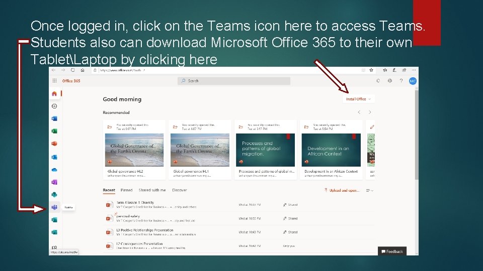
Task: Click the Feedback button
Action: [392, 251]
